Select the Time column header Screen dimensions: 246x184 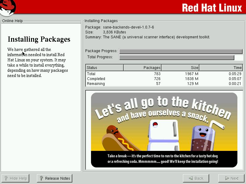tap(221, 67)
